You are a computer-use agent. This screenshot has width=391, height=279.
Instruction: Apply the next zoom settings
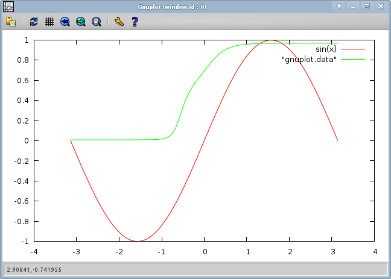pos(81,22)
